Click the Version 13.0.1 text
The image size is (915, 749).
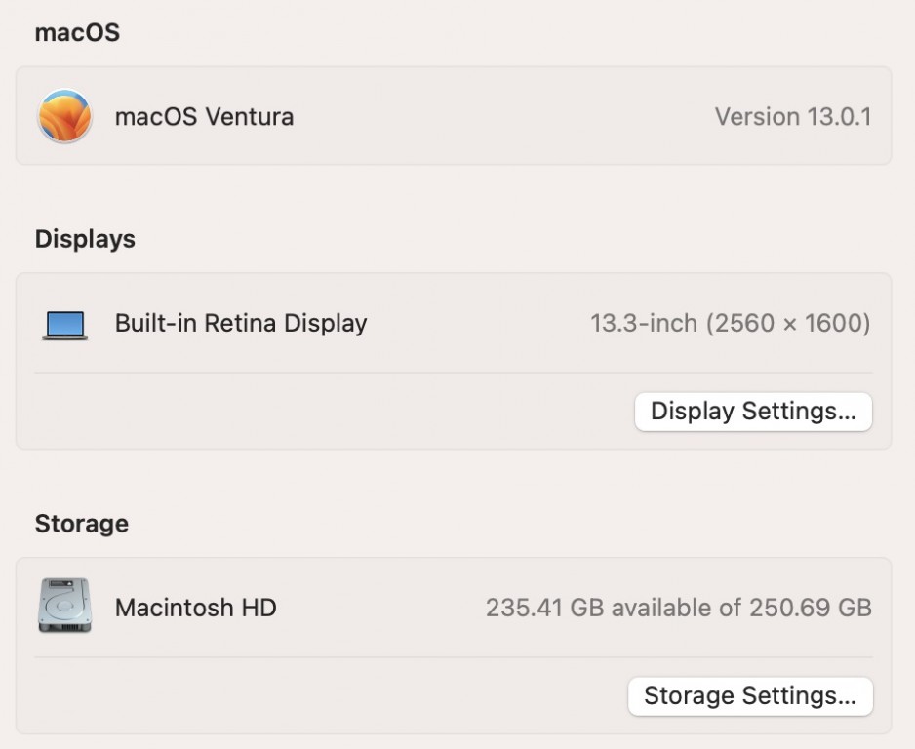tap(792, 117)
